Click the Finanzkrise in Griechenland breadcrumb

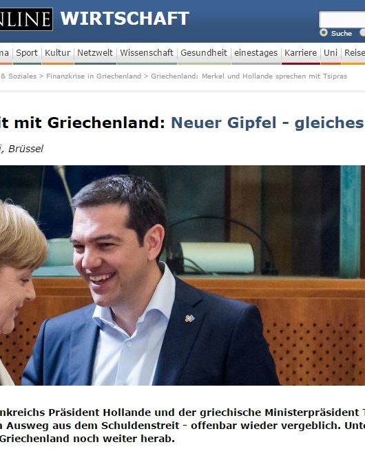94,76
